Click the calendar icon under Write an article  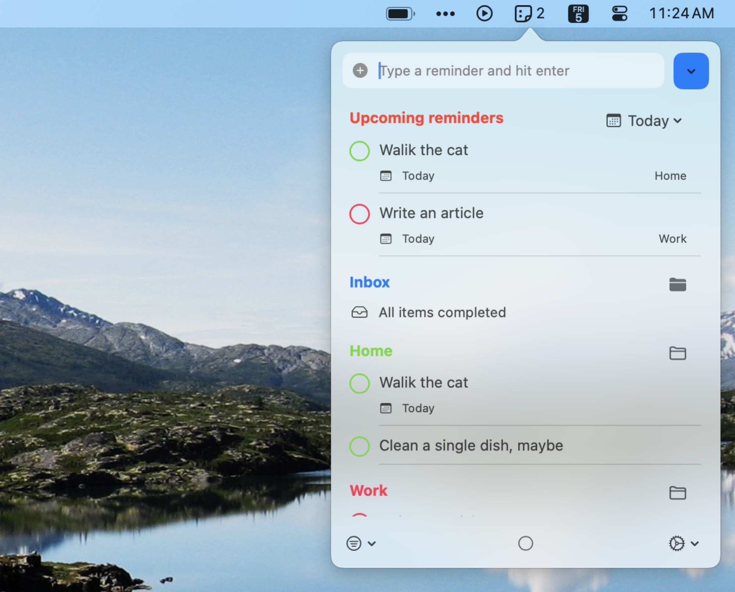coord(385,239)
